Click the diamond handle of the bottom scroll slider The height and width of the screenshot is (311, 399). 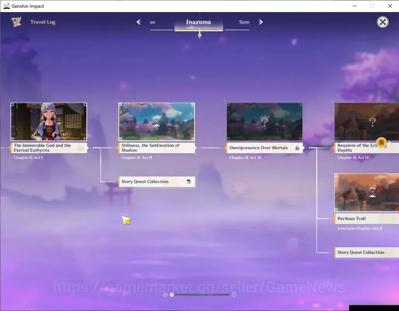[172, 295]
